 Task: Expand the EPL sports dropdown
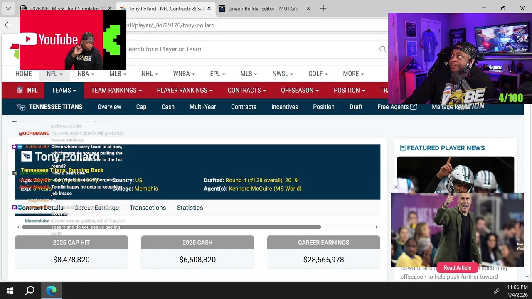point(218,74)
